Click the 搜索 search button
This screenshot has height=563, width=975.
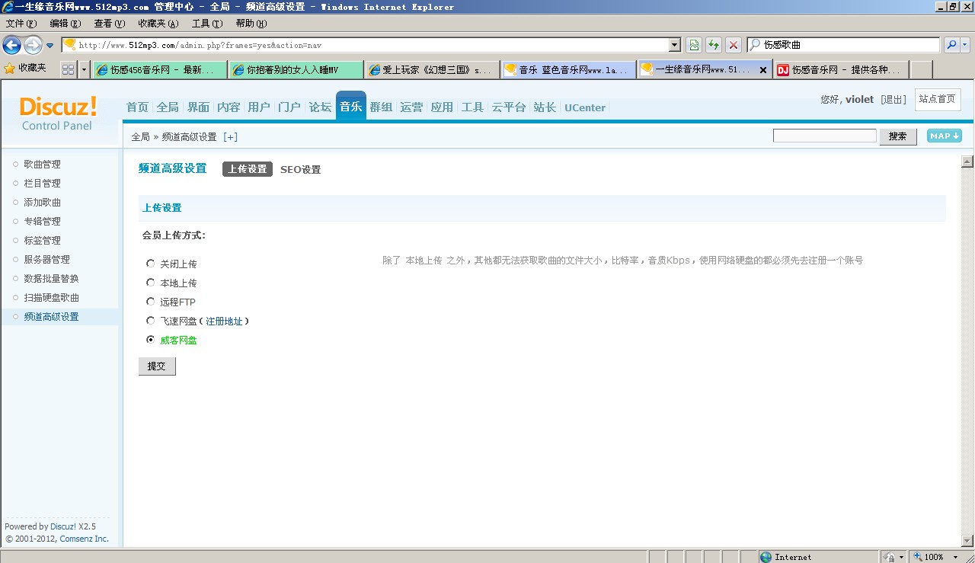pos(898,136)
